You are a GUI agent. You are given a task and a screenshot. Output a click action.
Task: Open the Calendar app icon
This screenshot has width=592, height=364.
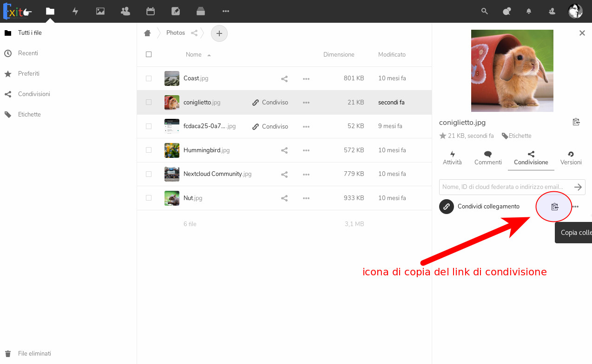click(150, 11)
